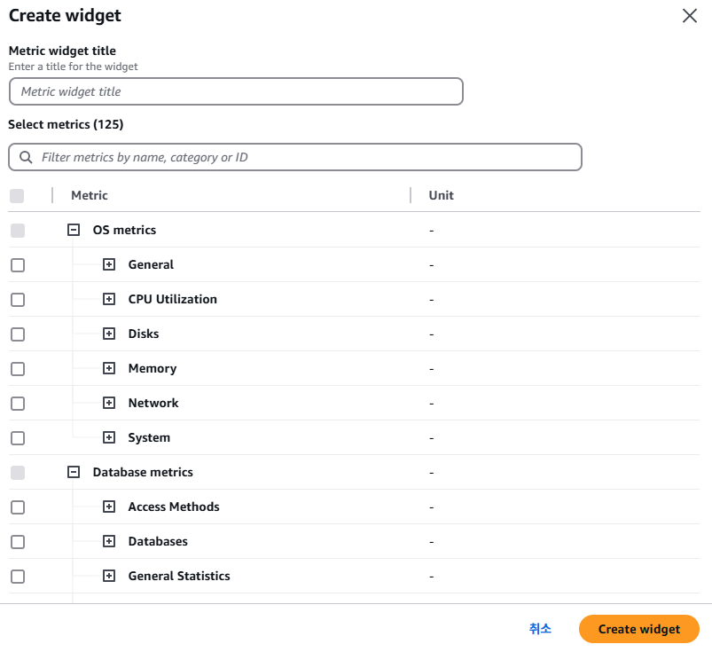Expand the Network category
Viewport: 712px width, 652px height.
pos(109,403)
